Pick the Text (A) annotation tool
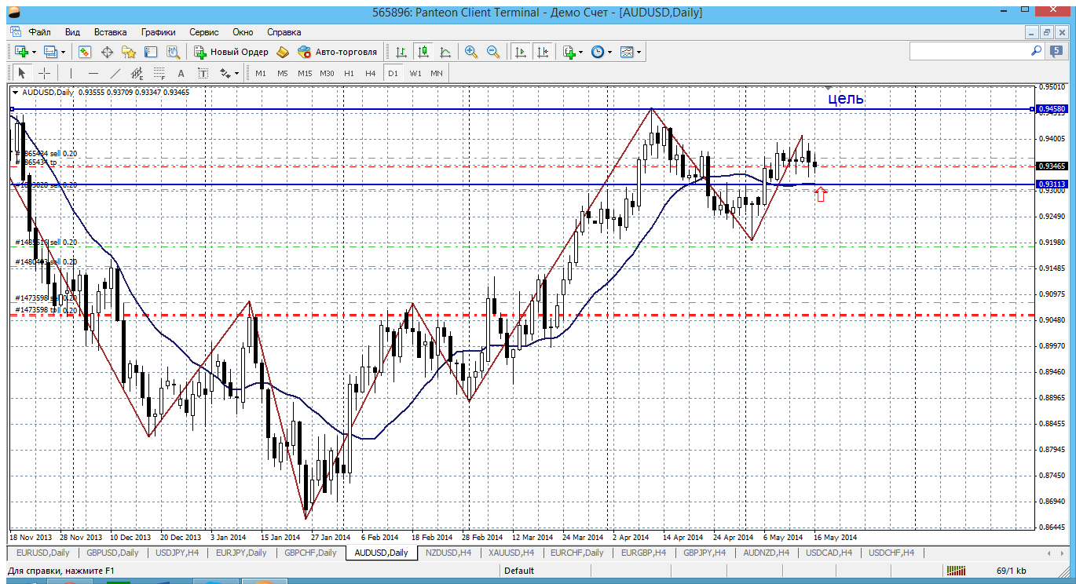Screen dimensions: 1076x584 [x=181, y=73]
